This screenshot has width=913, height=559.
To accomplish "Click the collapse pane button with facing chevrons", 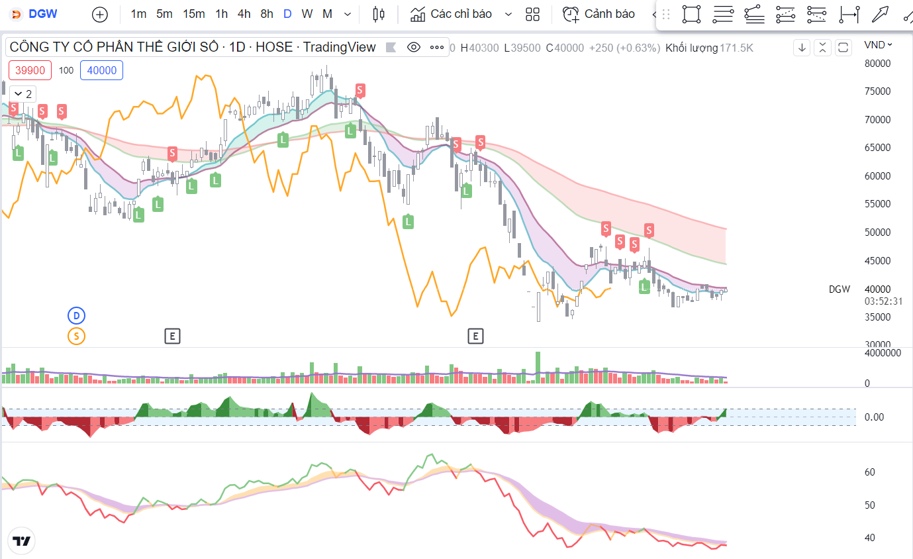I will click(x=822, y=47).
